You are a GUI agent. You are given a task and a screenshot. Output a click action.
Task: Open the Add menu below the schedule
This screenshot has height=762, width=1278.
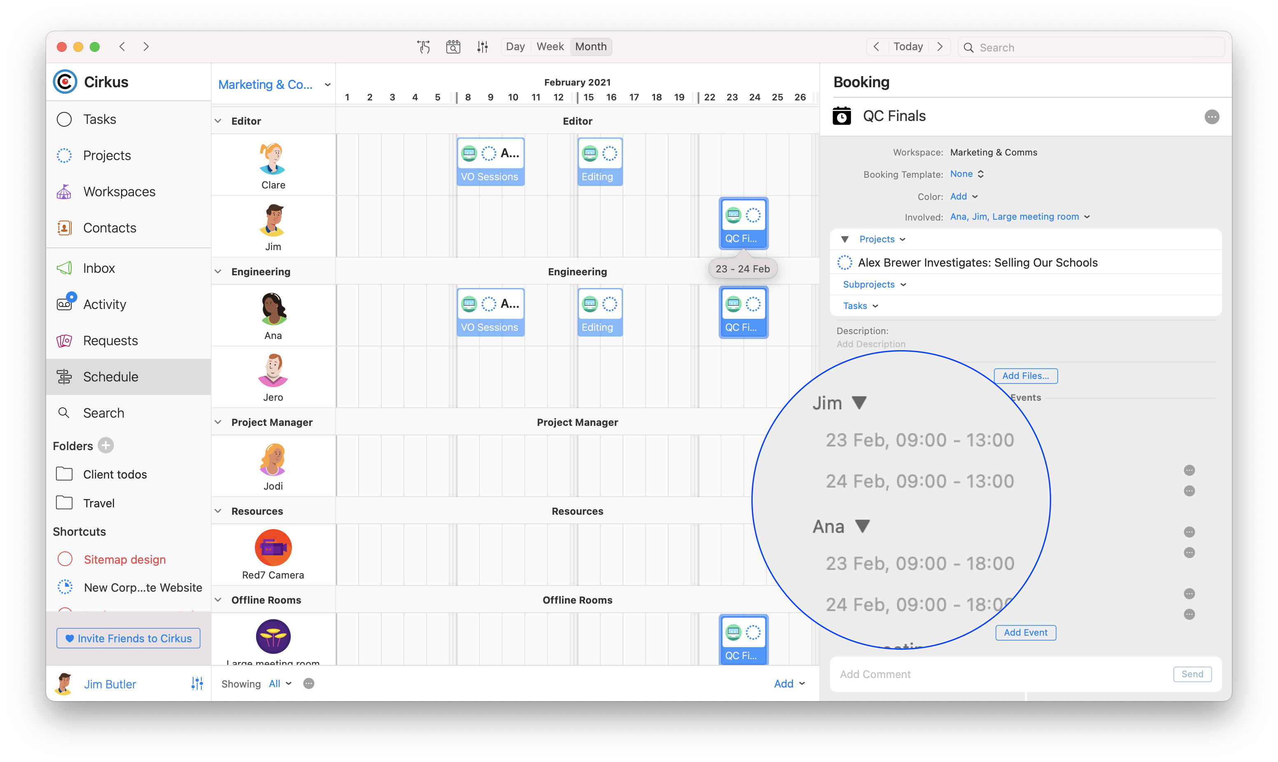(790, 683)
